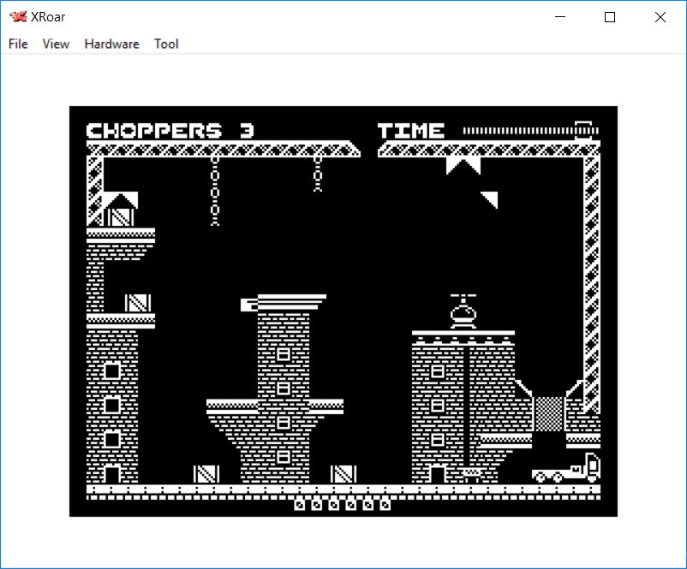Screen dimensions: 687x569
Task: Click the checkered cargo block near crane
Action: (548, 412)
